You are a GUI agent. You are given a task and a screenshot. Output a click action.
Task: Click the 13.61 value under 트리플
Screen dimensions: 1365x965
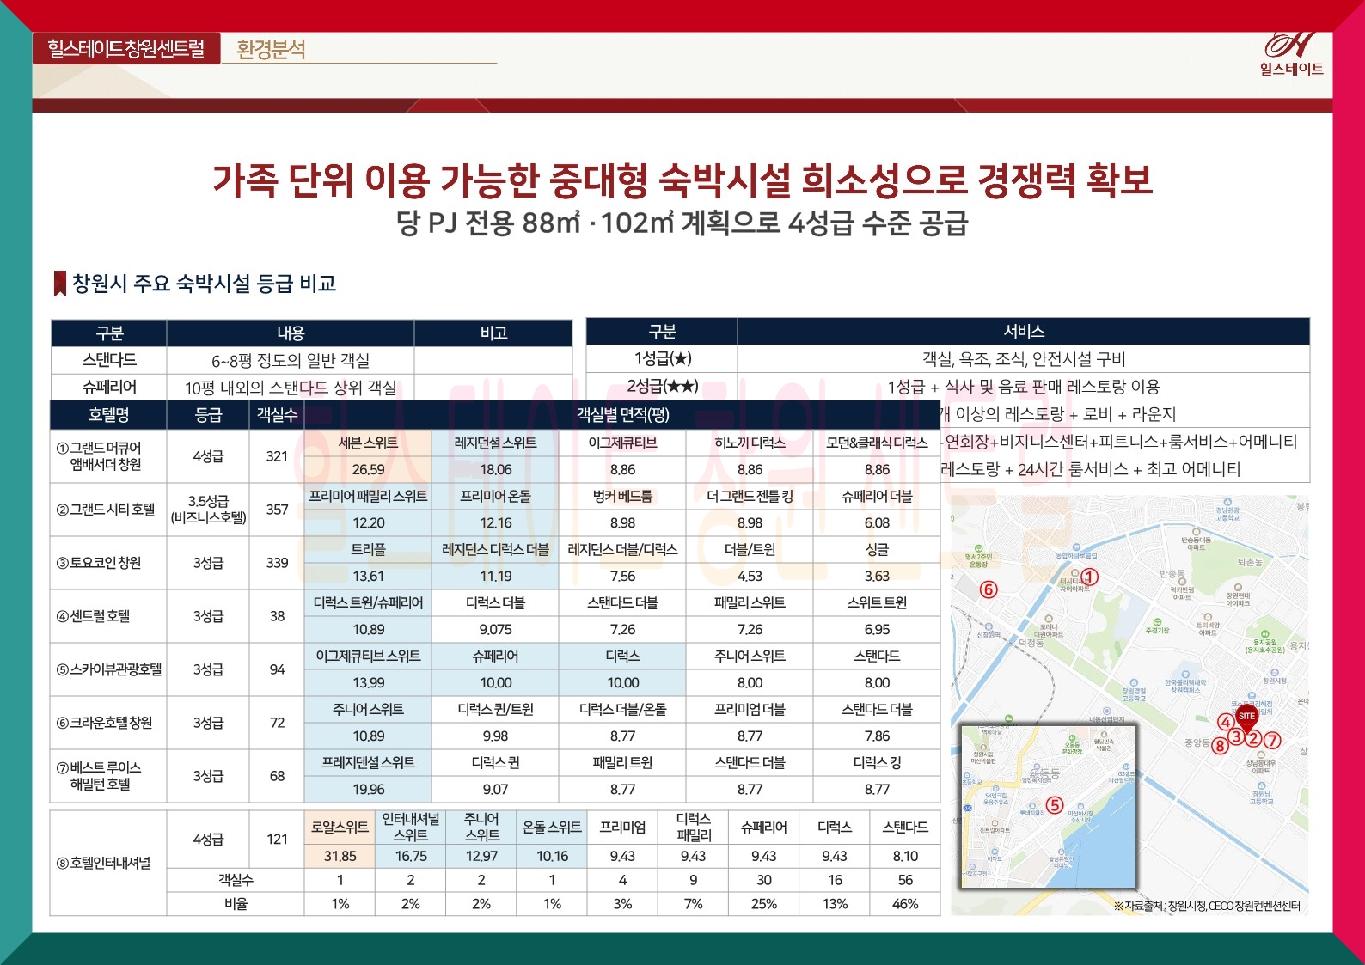(368, 577)
